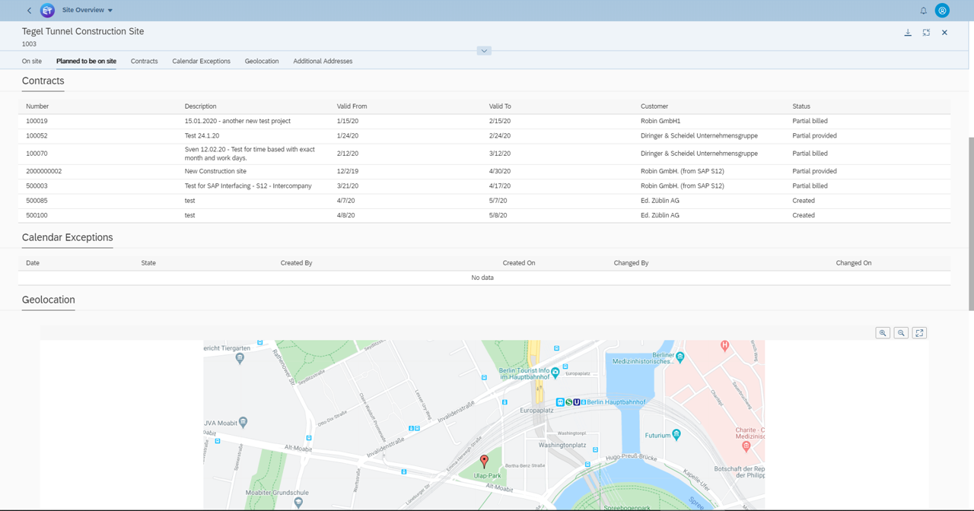Screen dimensions: 974x511
Task: Open contract row 100019
Action: click(x=37, y=121)
